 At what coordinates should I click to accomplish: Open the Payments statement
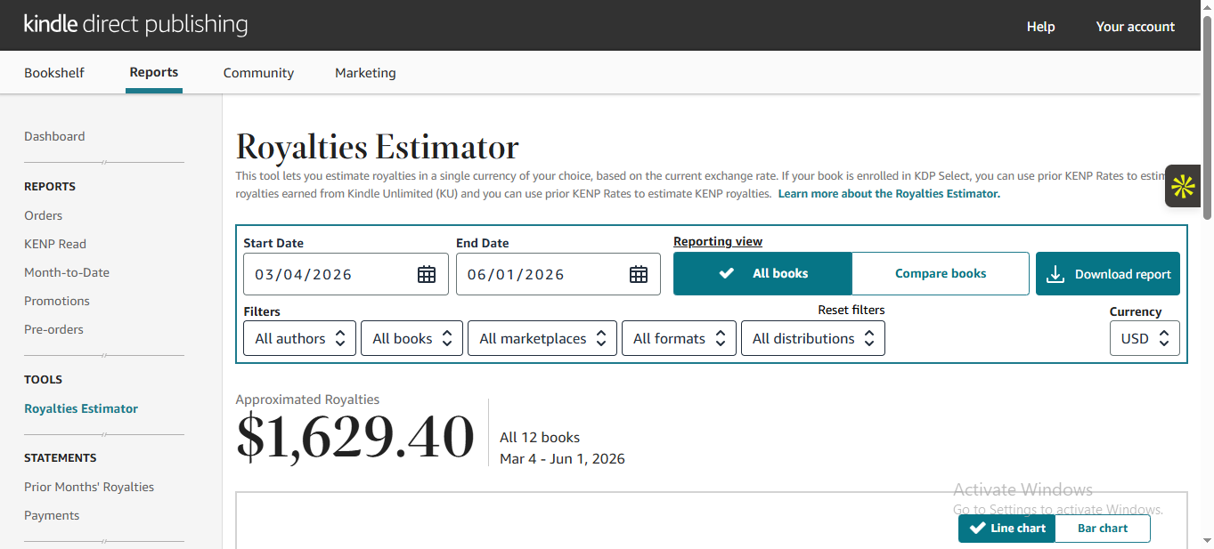52,515
